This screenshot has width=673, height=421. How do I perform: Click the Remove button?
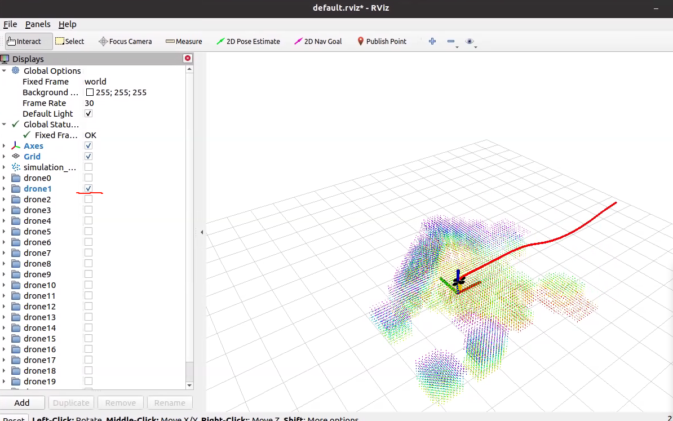point(120,402)
